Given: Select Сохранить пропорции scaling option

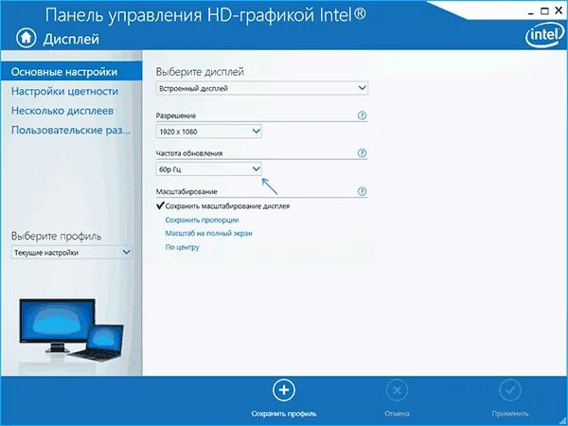Looking at the screenshot, I should click(202, 220).
